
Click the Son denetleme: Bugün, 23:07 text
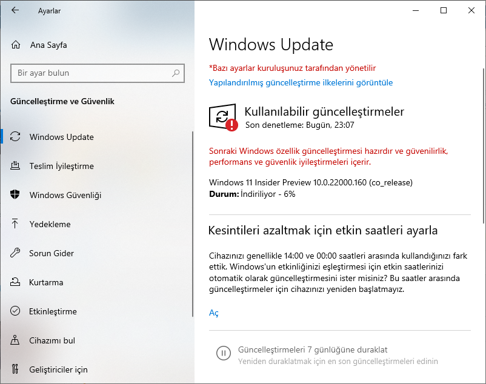(x=299, y=125)
